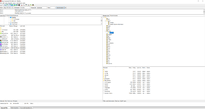Reconnect to the last server
Image resolution: width=205 pixels, height=109 pixels.
click(x=24, y=5)
